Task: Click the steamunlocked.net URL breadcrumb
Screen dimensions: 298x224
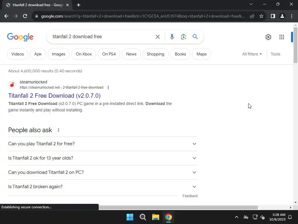Action: [62, 87]
